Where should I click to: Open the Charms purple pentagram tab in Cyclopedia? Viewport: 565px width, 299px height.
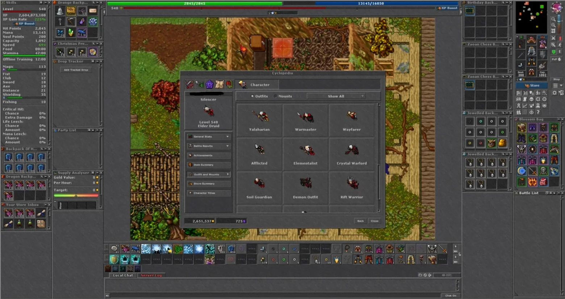pyautogui.click(x=209, y=85)
